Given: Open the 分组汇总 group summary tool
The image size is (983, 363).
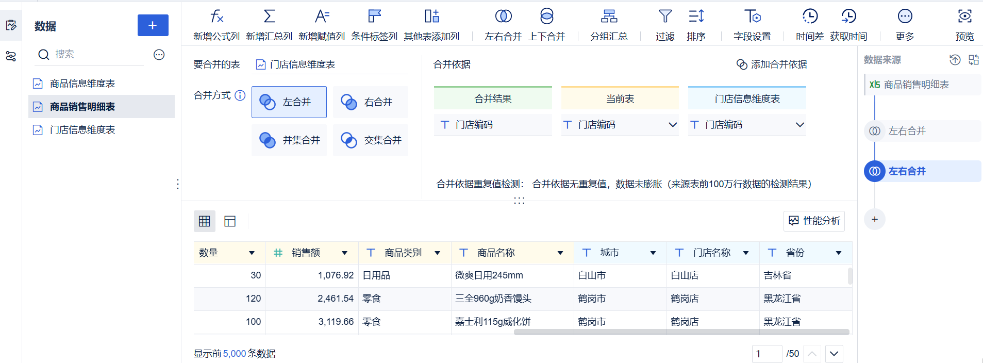Looking at the screenshot, I should click(609, 17).
